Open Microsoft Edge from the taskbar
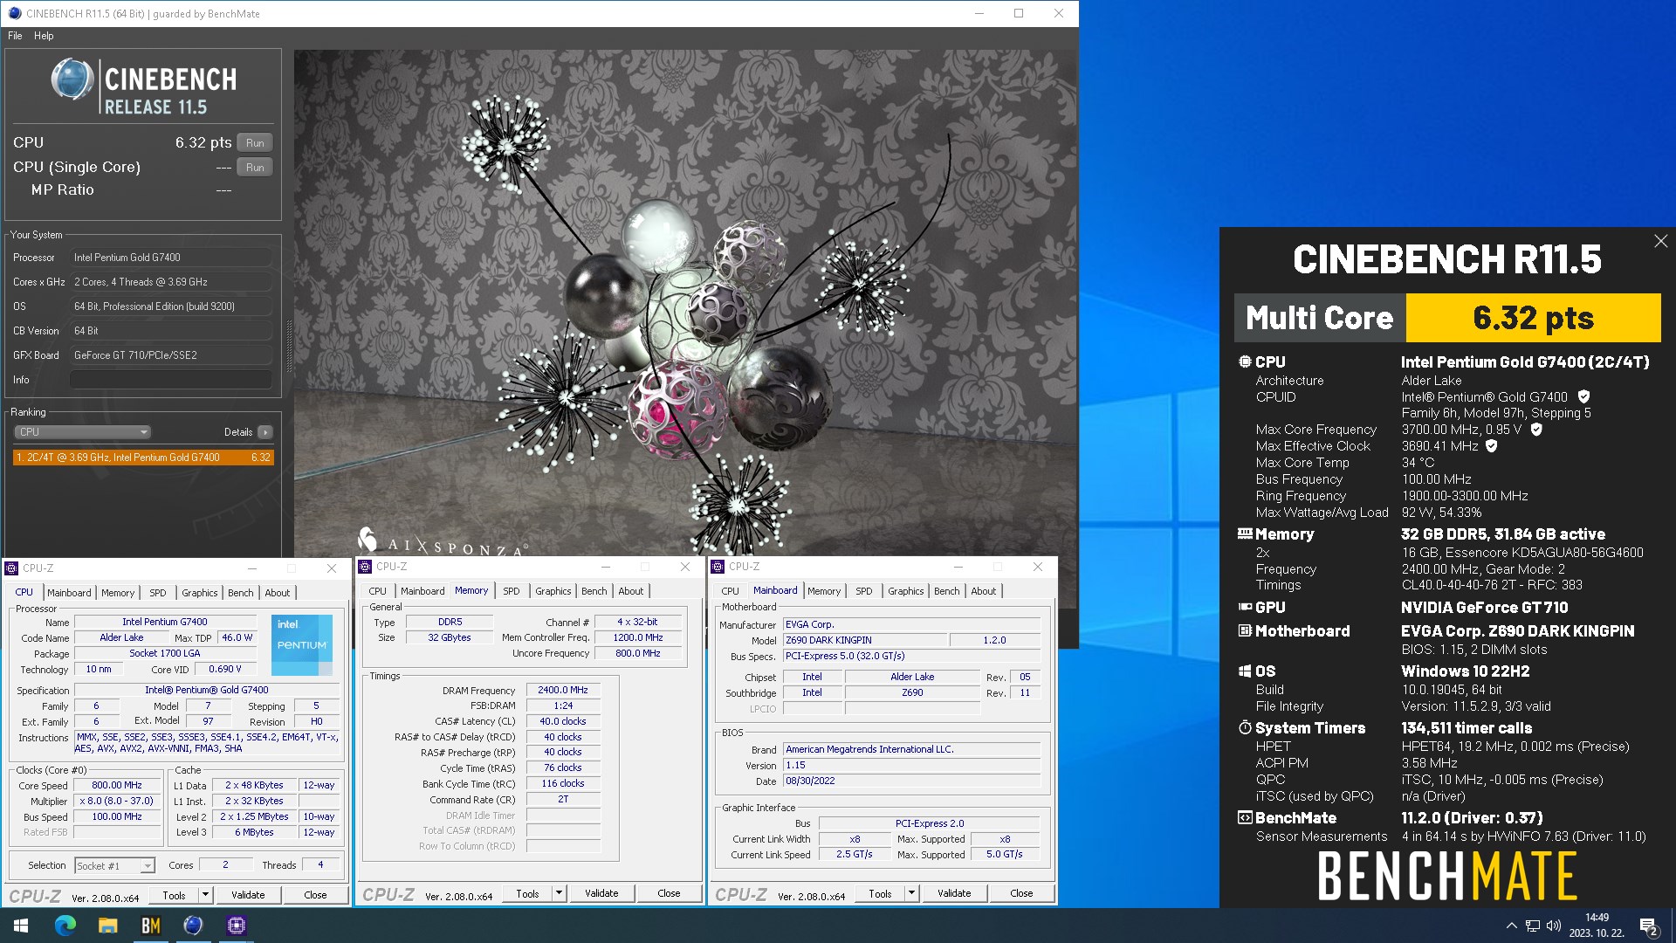This screenshot has width=1676, height=943. (x=65, y=926)
